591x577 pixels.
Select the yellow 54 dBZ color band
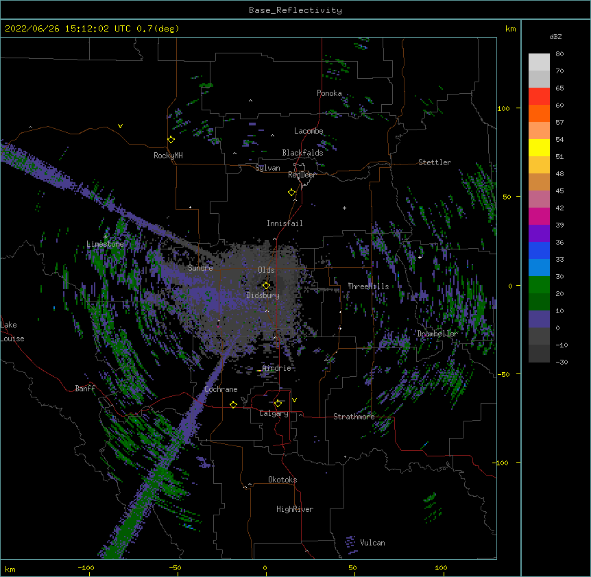pyautogui.click(x=539, y=147)
